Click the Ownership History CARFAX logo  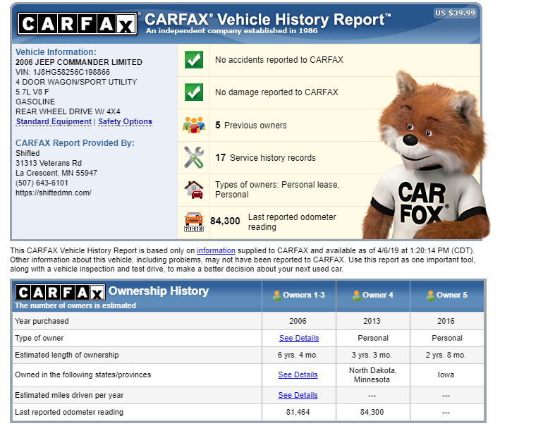(60, 293)
